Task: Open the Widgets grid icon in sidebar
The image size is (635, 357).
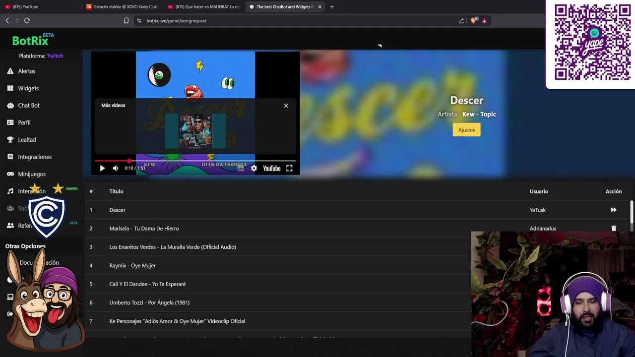Action: click(10, 88)
